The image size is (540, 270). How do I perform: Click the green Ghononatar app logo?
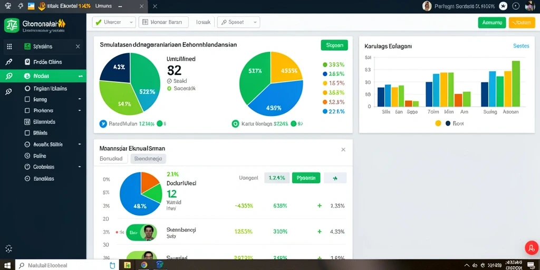(x=12, y=25)
